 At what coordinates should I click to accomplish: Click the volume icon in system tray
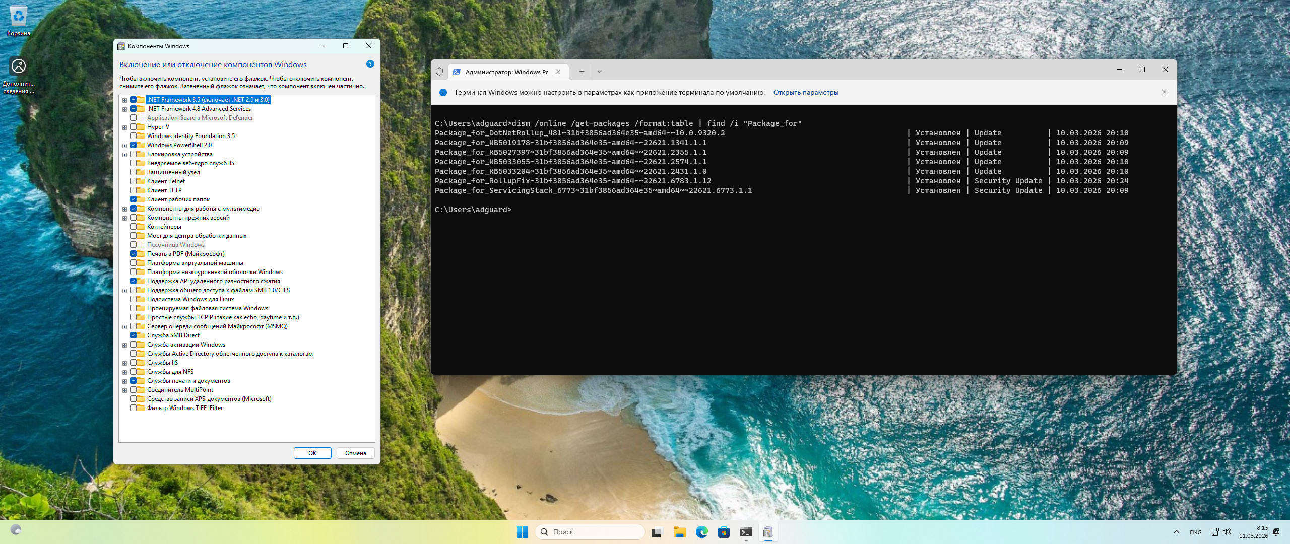pyautogui.click(x=1227, y=532)
